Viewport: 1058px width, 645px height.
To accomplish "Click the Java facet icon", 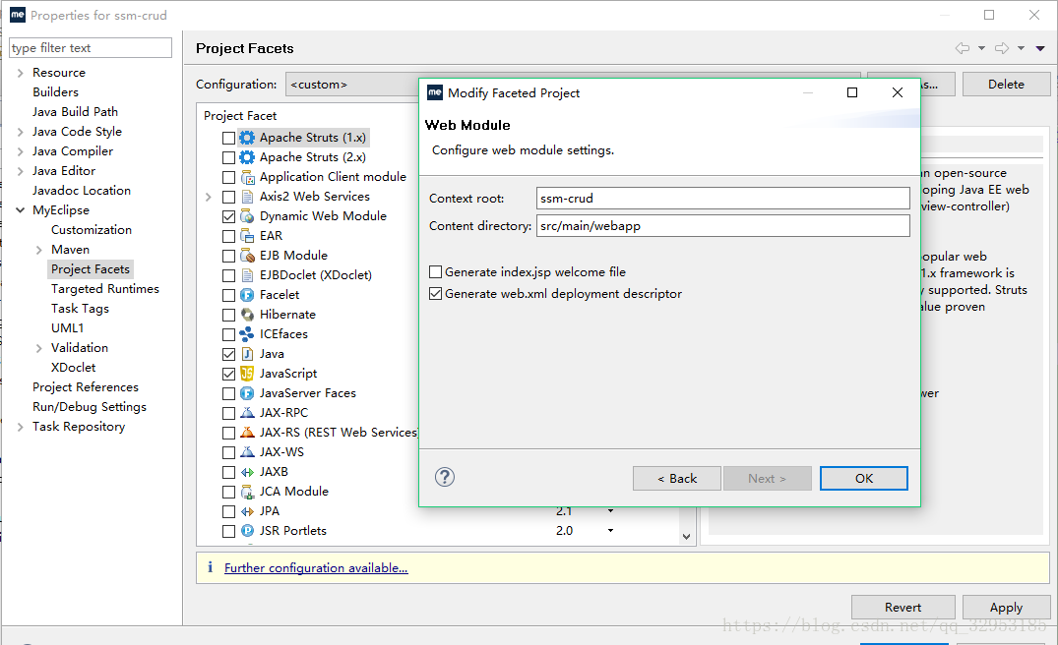I will (x=248, y=354).
